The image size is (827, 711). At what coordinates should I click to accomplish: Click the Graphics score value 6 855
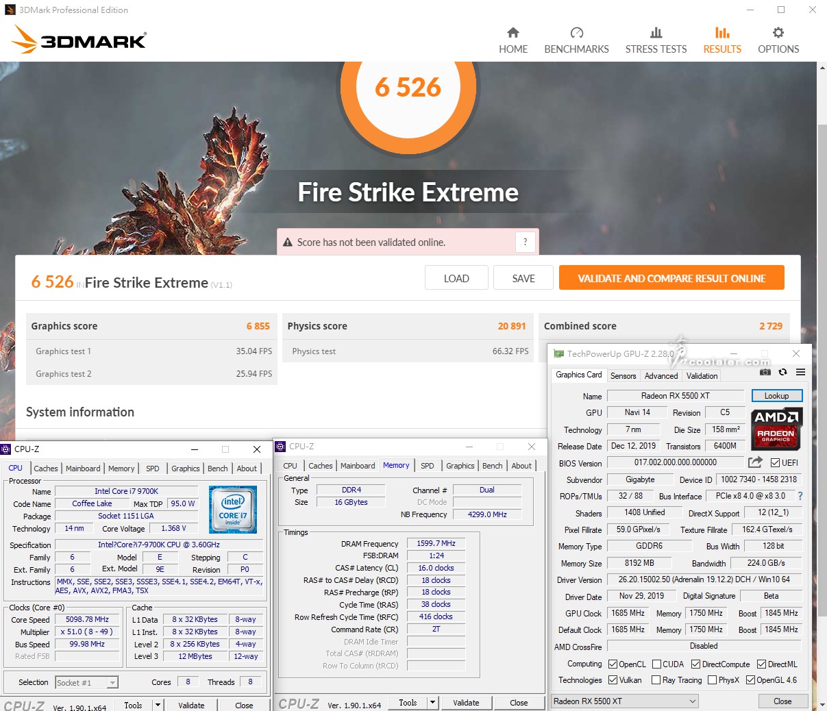tap(258, 326)
